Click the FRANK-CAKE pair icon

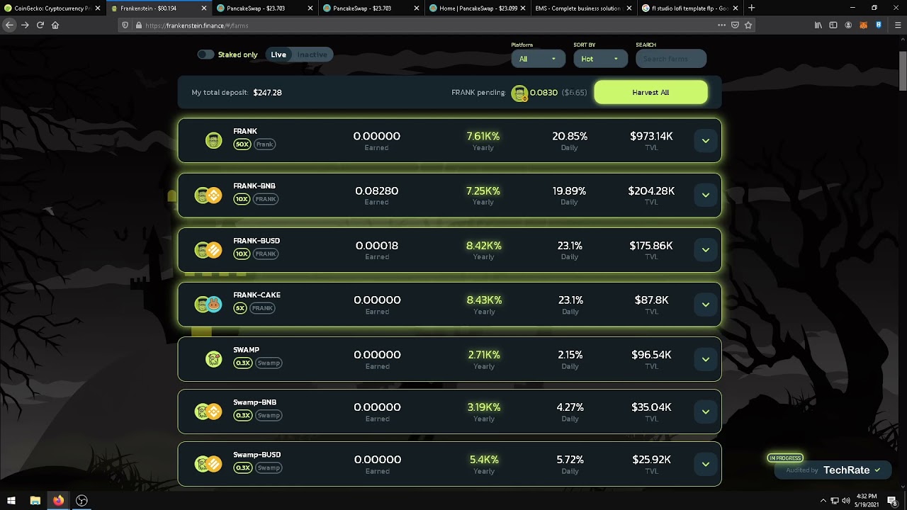pyautogui.click(x=208, y=304)
